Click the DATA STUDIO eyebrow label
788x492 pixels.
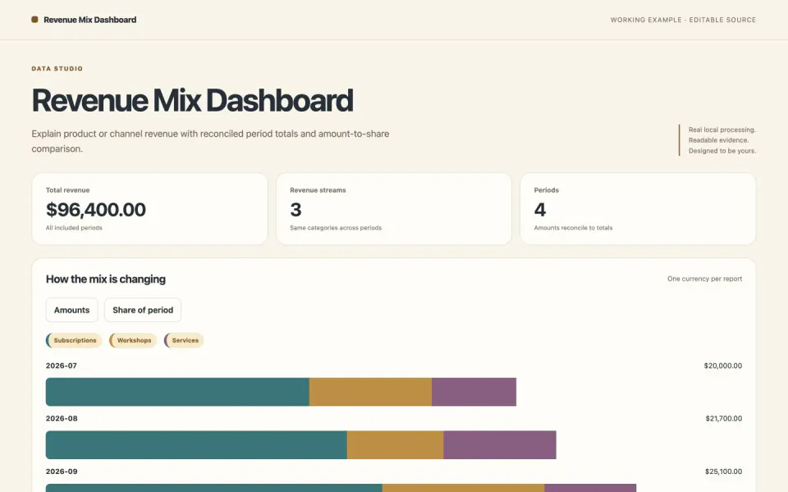(x=57, y=69)
